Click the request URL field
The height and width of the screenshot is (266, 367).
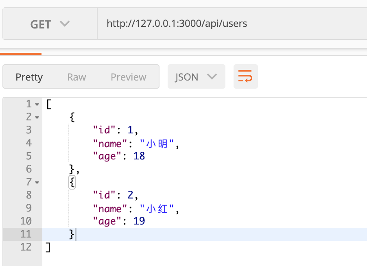[x=232, y=24]
